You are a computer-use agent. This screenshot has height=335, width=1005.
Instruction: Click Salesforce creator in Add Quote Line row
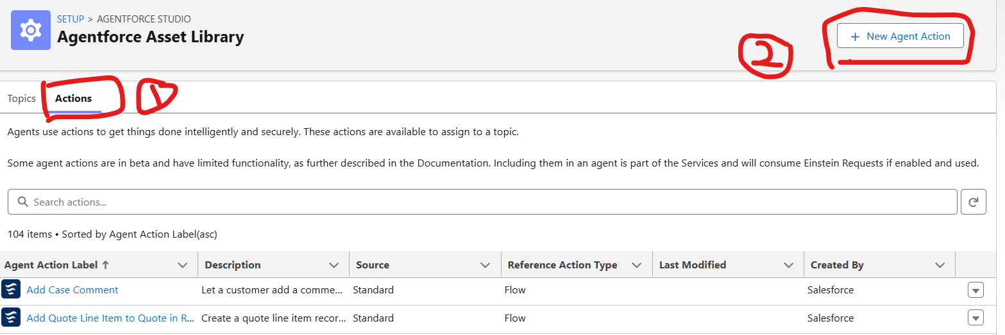pos(831,318)
